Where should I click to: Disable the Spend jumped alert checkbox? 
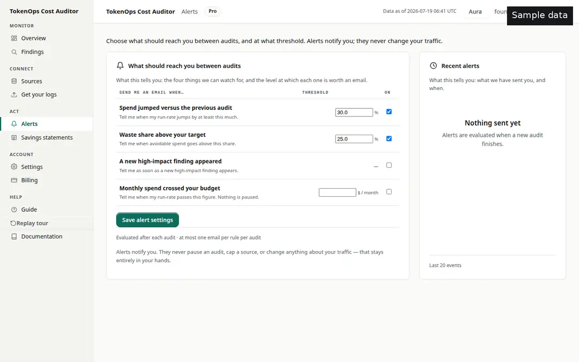tap(389, 112)
